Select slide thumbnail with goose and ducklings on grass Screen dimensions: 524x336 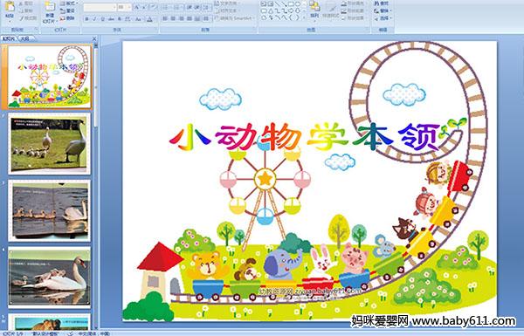49,144
